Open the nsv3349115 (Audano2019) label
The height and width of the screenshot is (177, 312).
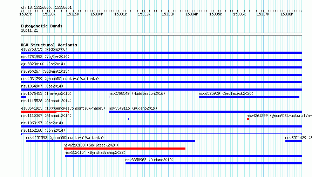click(x=133, y=108)
